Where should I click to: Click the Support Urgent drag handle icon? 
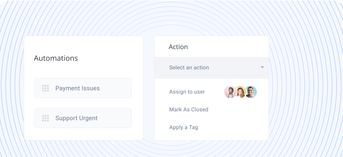45,118
